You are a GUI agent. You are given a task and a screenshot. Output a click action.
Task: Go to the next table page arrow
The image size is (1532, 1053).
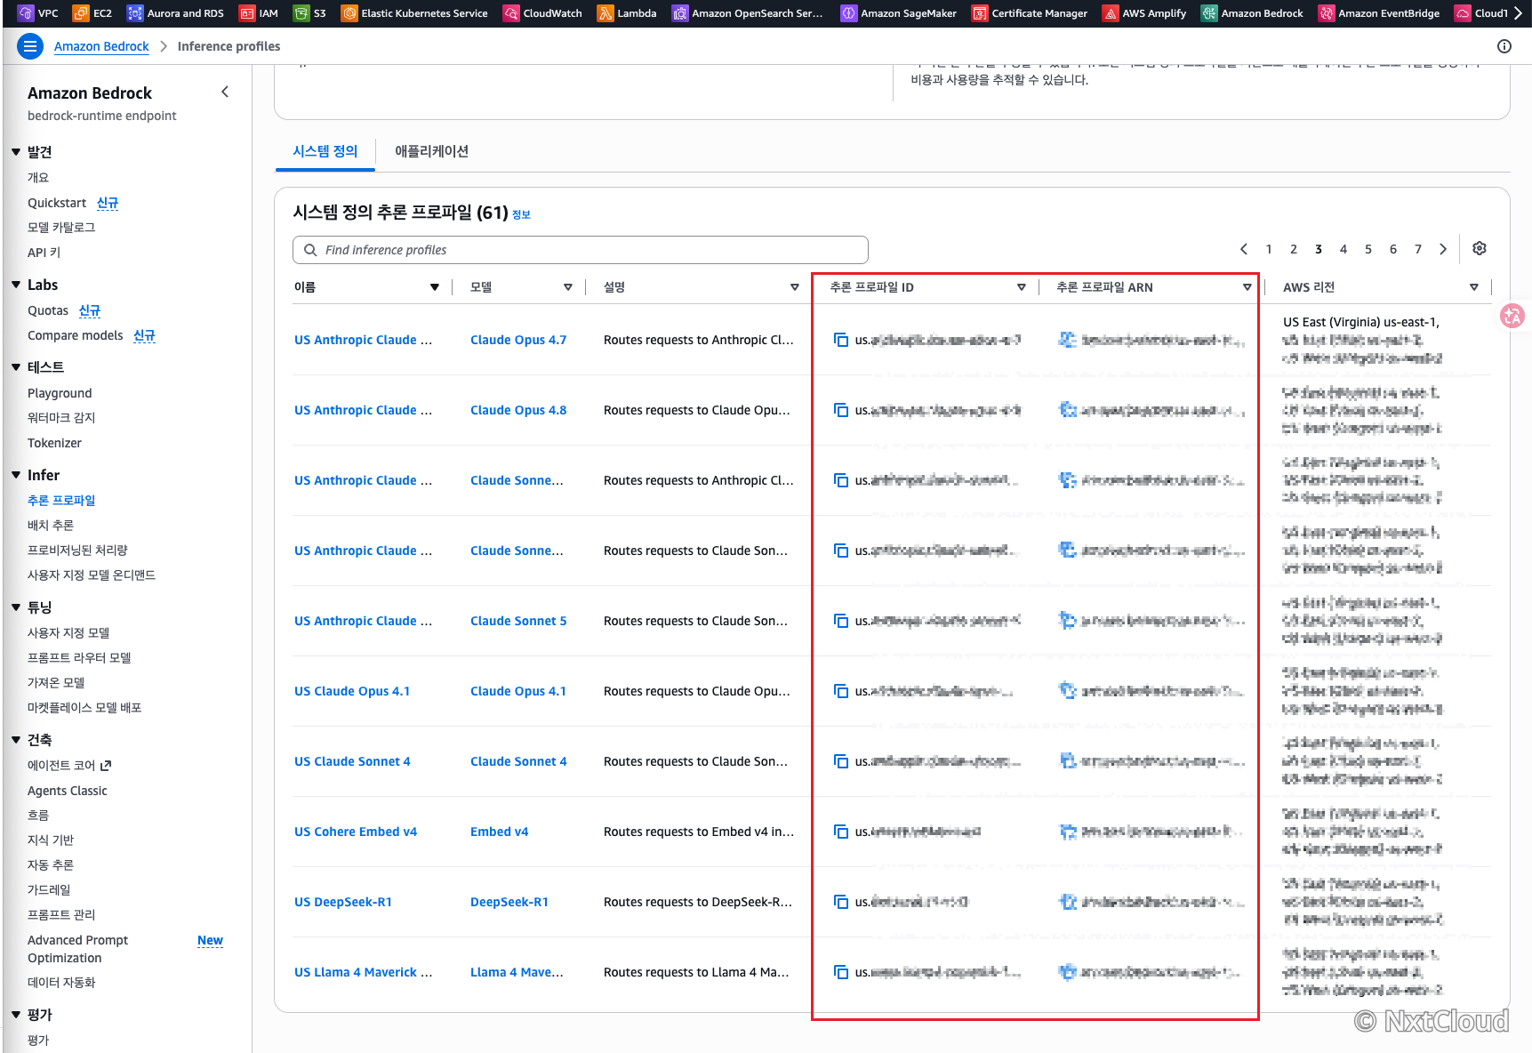click(1443, 249)
